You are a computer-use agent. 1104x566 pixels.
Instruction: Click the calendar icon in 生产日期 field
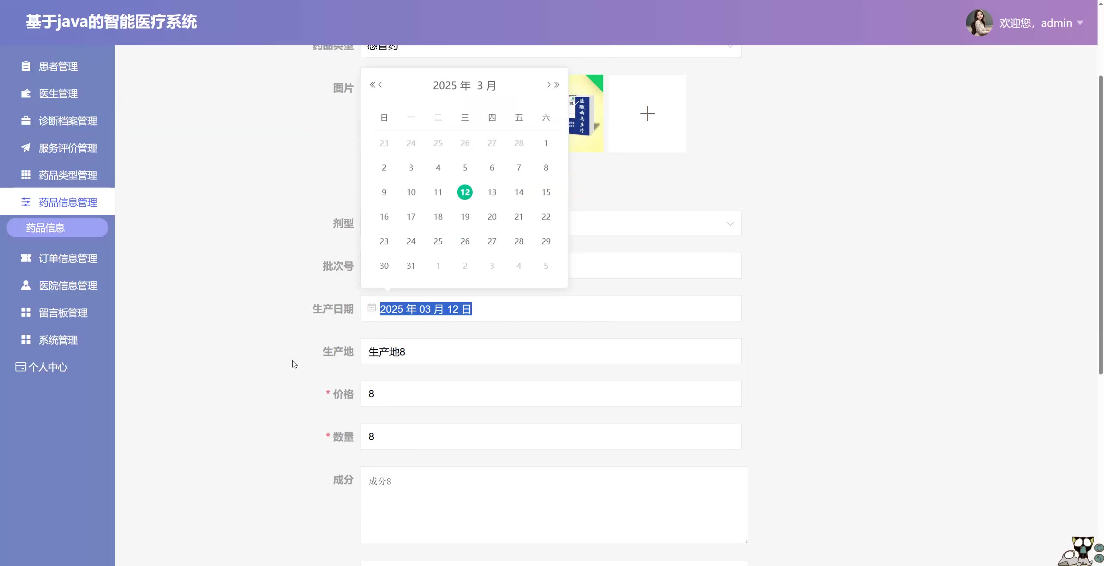371,308
